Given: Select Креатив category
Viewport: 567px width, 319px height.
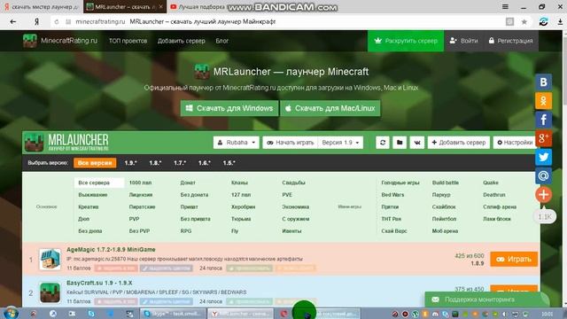Looking at the screenshot, I should 89,206.
